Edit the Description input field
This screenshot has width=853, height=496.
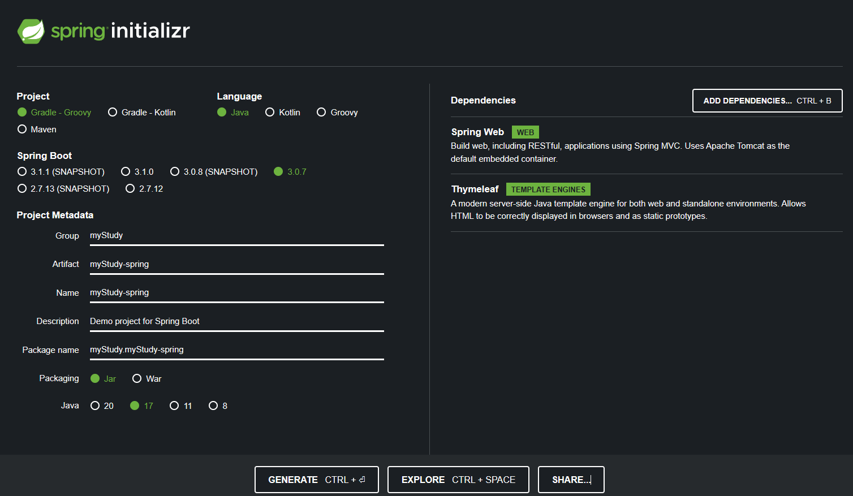point(237,322)
